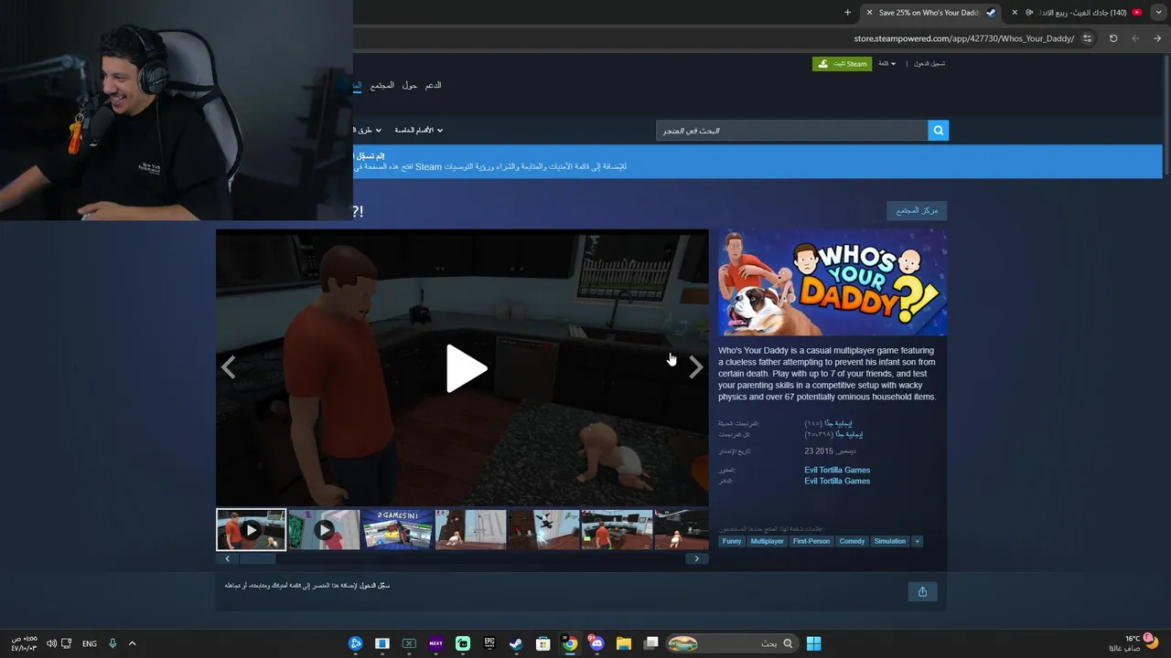The image size is (1171, 658).
Task: Click the microphone tray icon
Action: (113, 643)
